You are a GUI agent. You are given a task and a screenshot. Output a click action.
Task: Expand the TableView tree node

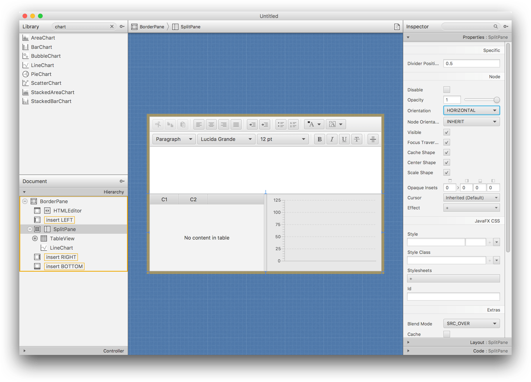point(35,238)
